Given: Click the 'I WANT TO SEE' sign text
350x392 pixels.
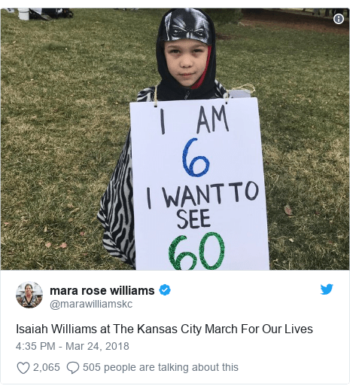Looking at the screenshot, I should 202,205.
